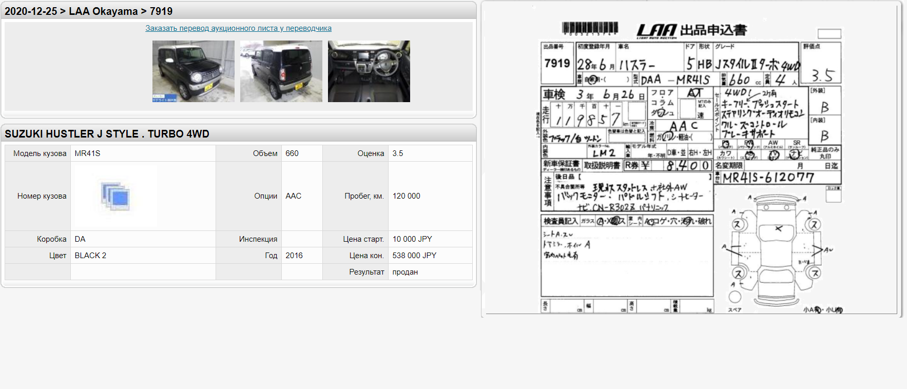The image size is (907, 389).
Task: Select the final price 538 000 JPY
Action: pos(414,256)
